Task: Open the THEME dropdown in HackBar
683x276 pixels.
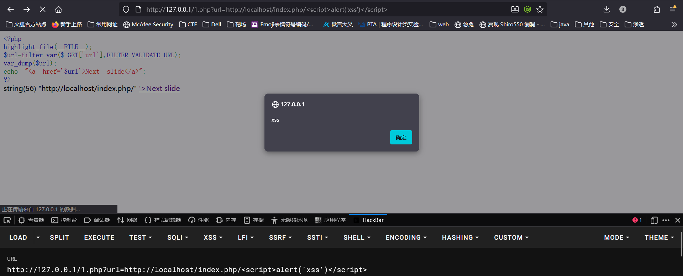Action: tap(659, 237)
